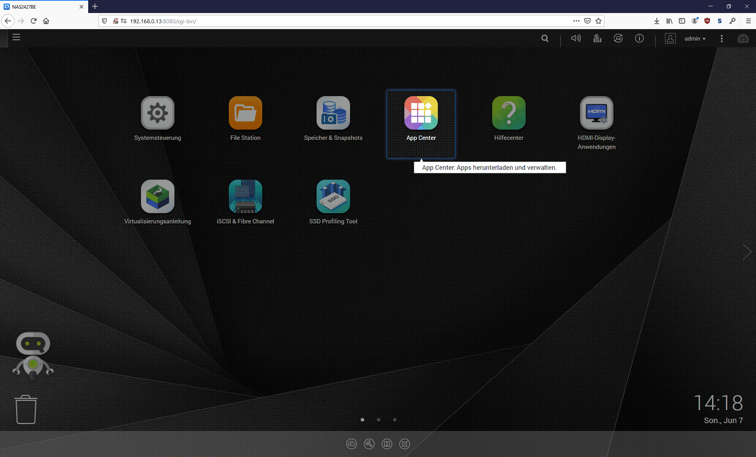Image resolution: width=756 pixels, height=457 pixels.
Task: Open the three-dot more options menu
Action: (721, 39)
